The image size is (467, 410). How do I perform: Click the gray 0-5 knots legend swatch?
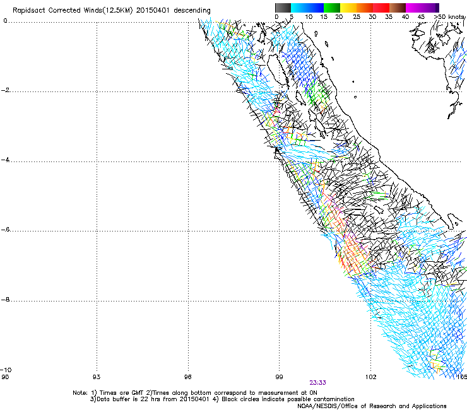[x=283, y=8]
